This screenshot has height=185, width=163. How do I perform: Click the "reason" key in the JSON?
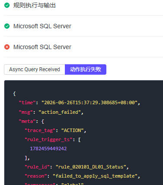pyautogui.click(x=36, y=176)
